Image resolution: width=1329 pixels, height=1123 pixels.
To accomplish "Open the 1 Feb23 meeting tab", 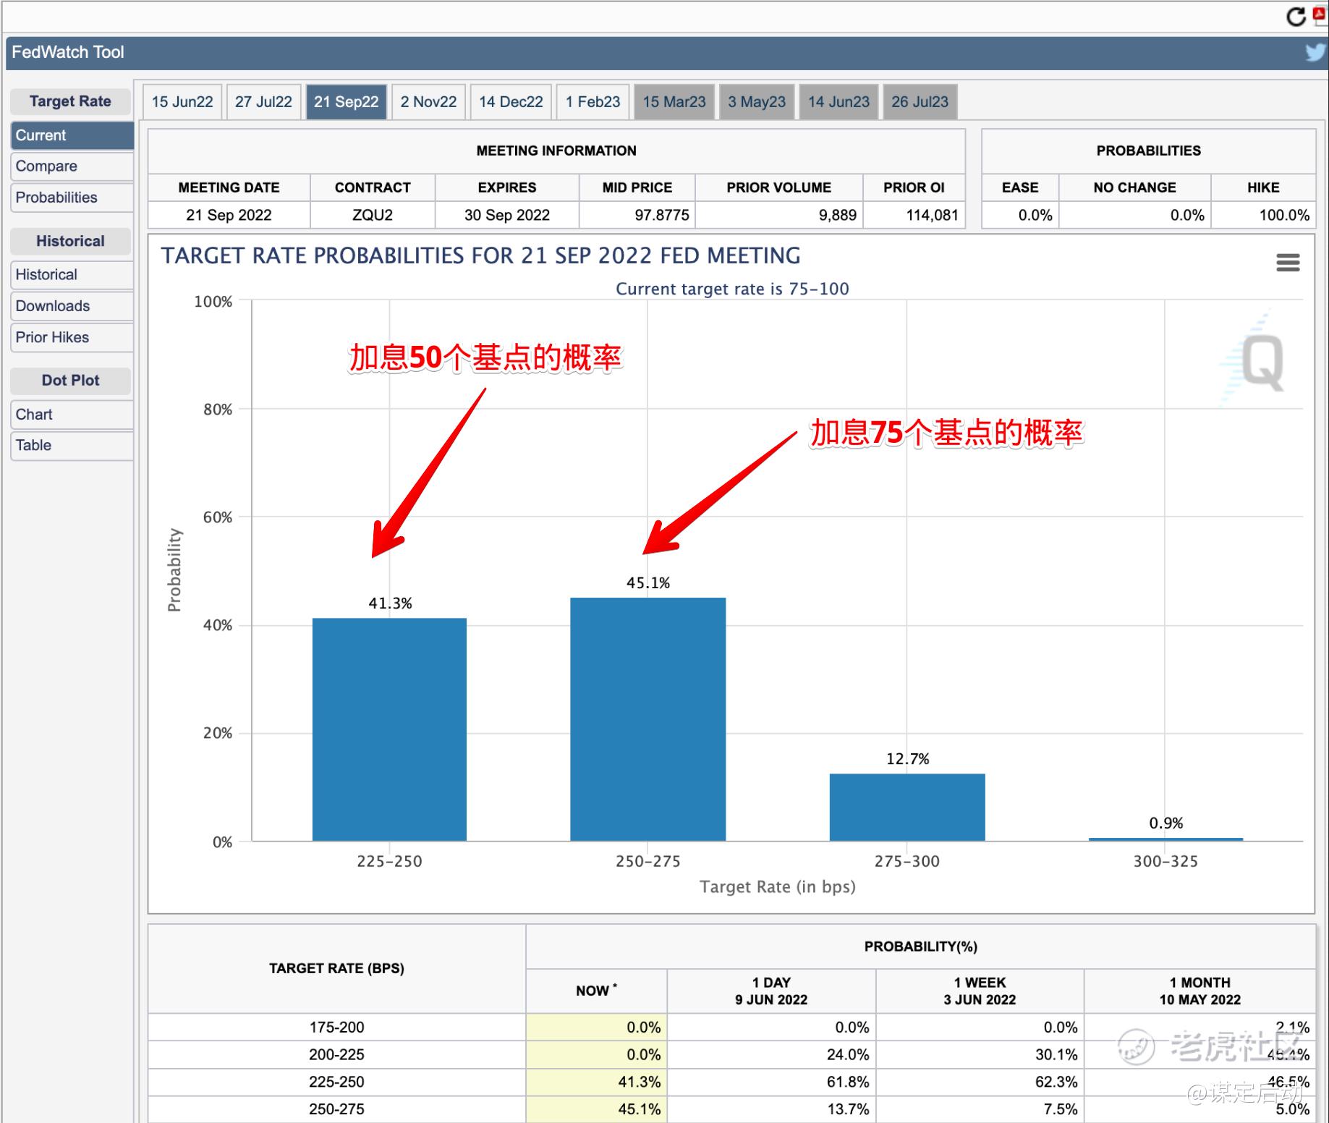I will point(593,101).
